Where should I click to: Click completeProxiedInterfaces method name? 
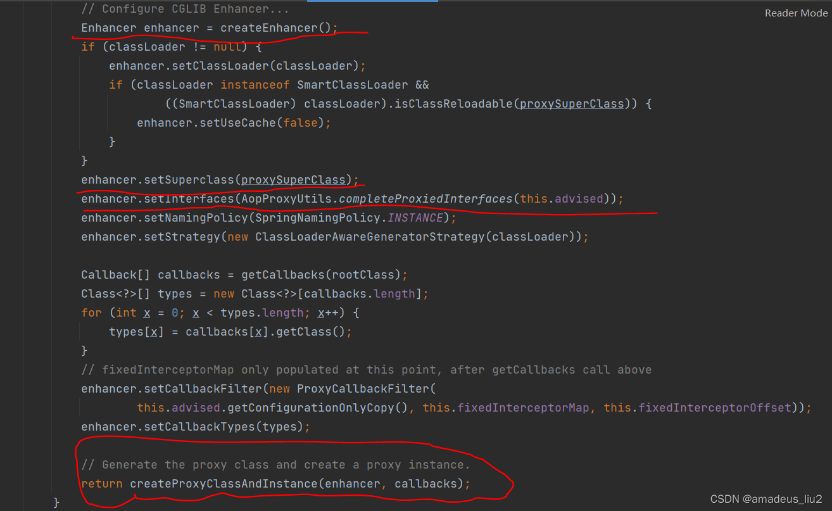pyautogui.click(x=426, y=199)
